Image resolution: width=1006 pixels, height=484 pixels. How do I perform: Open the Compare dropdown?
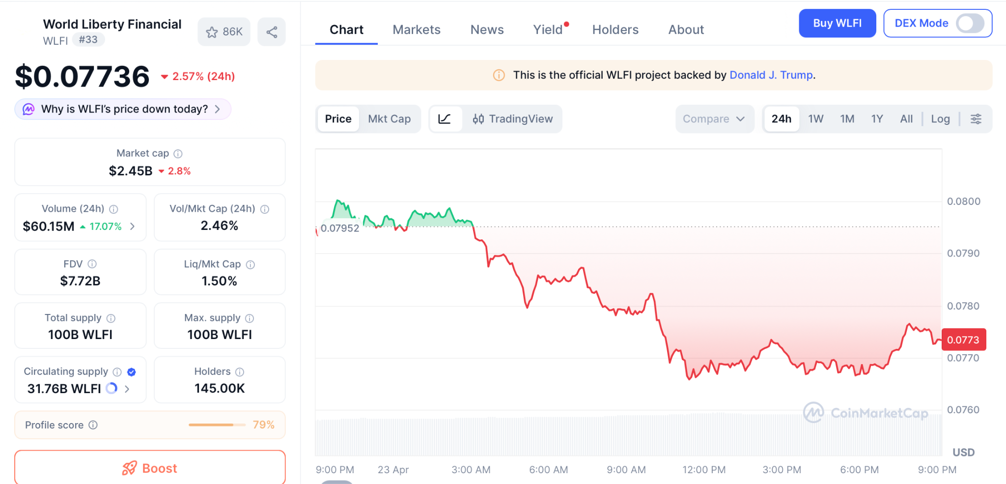(714, 119)
